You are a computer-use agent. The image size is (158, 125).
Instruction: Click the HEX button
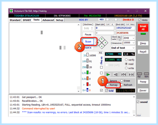[102, 19]
